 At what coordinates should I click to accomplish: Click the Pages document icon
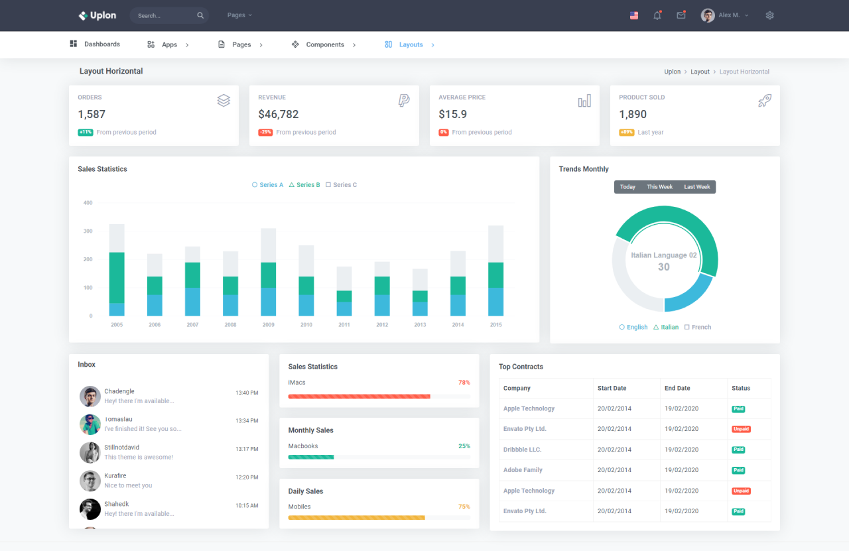222,44
